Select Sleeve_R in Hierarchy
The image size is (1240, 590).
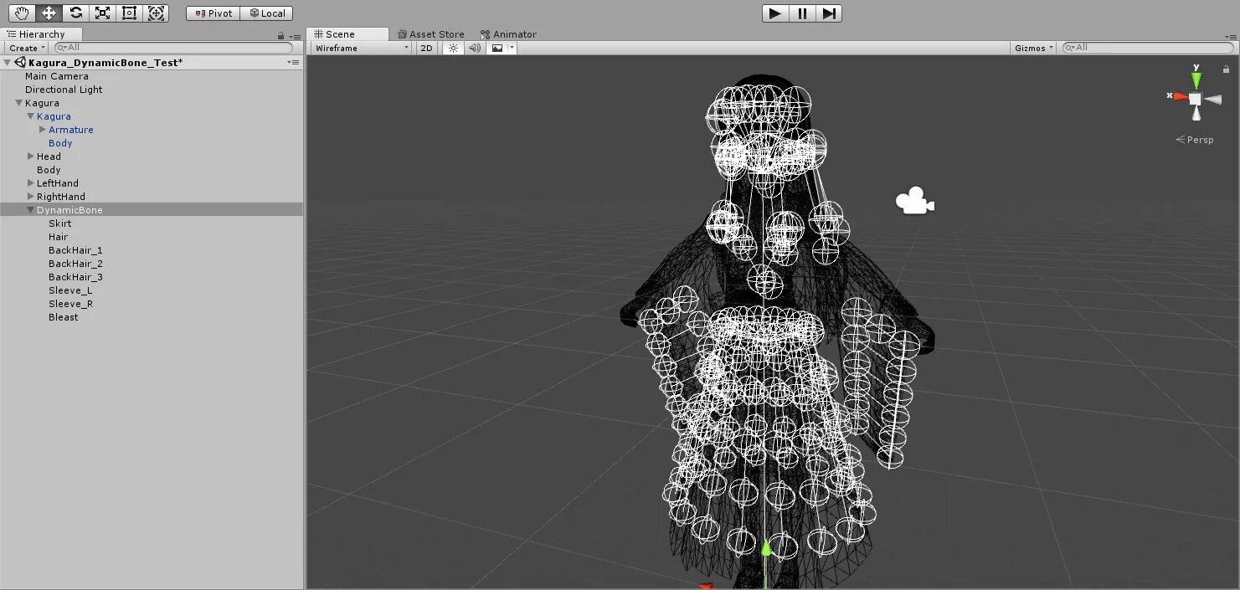click(70, 304)
